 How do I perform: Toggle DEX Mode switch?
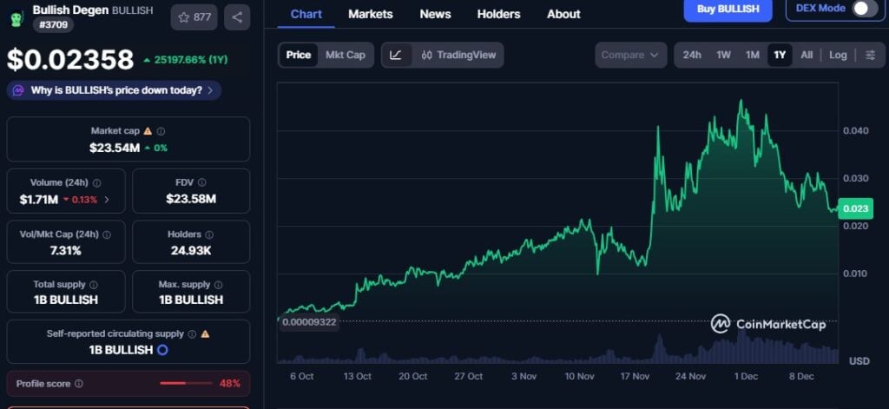click(864, 9)
